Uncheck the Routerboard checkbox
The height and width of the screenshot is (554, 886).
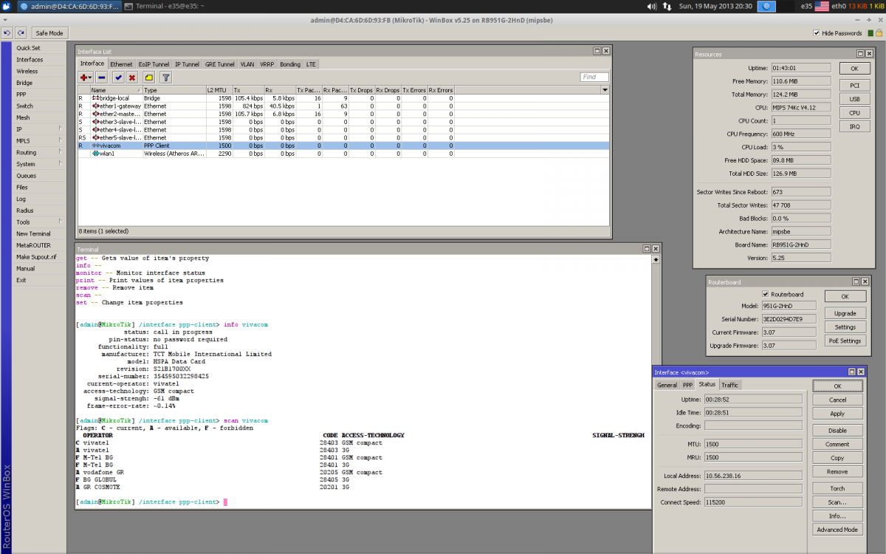point(766,293)
